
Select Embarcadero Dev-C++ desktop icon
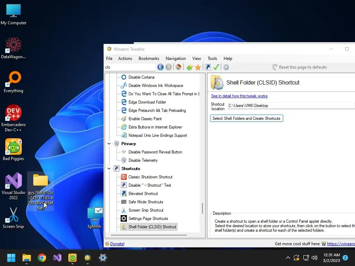tap(14, 118)
